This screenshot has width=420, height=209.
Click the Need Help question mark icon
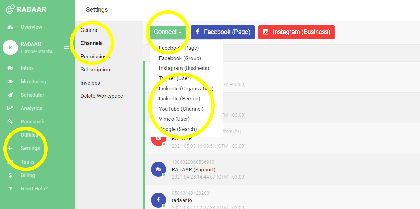10,189
